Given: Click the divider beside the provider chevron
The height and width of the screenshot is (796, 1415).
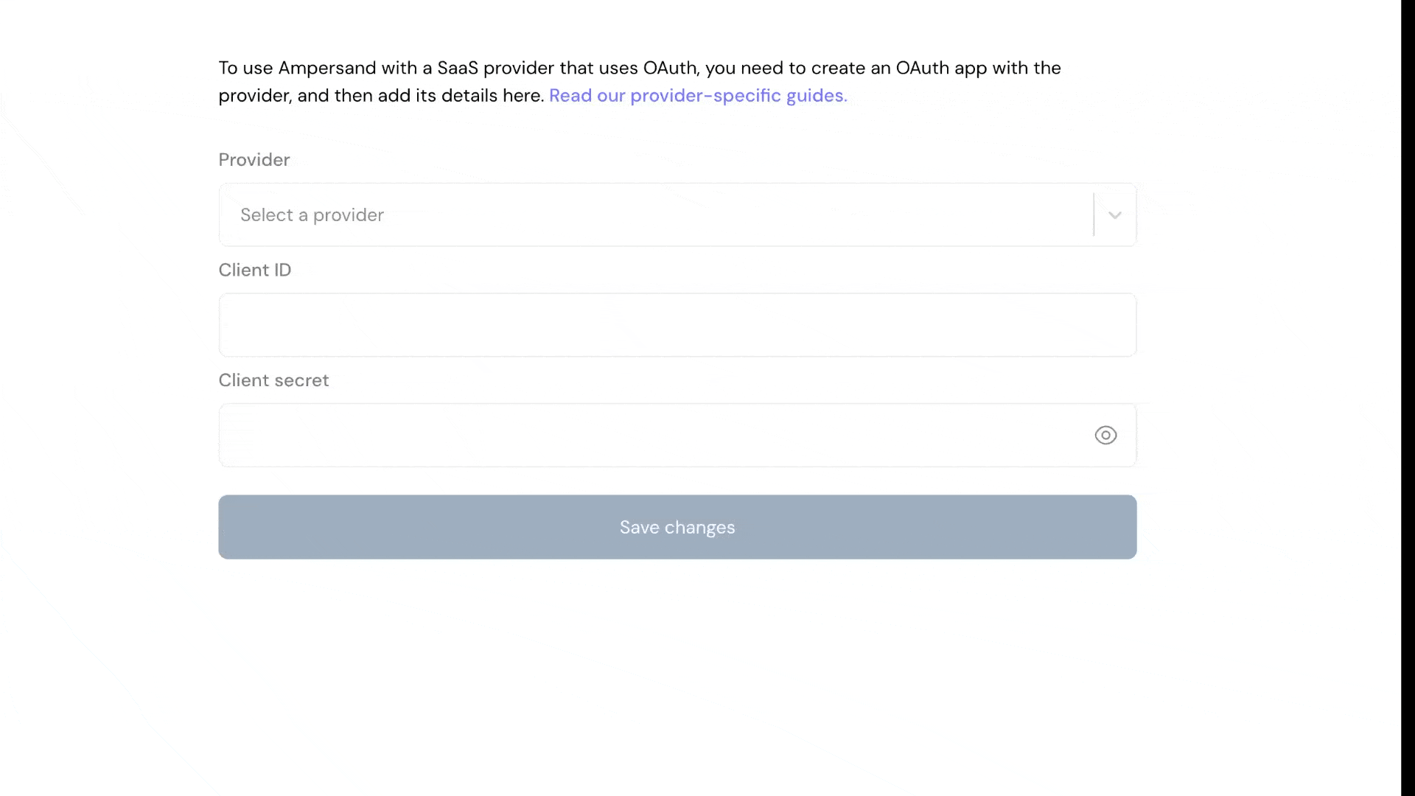Looking at the screenshot, I should [1094, 214].
